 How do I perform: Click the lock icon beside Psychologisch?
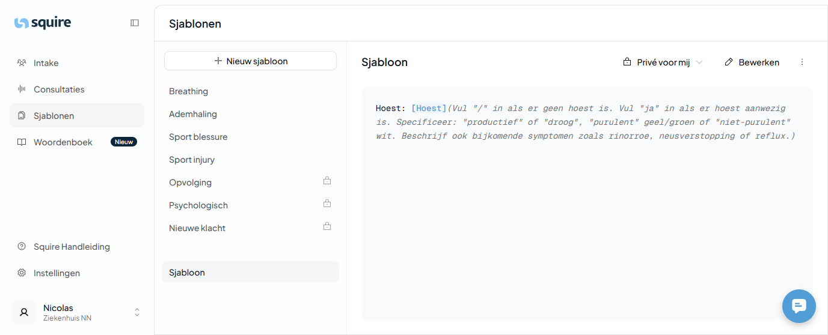327,204
